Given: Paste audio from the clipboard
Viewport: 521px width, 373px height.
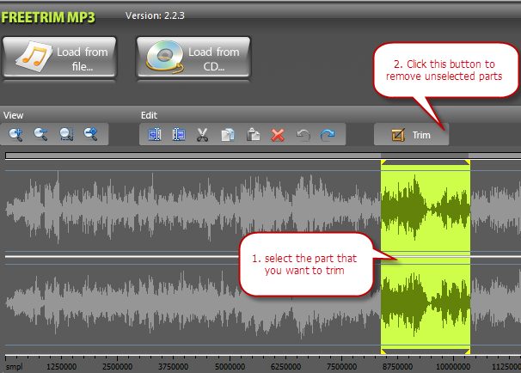Looking at the screenshot, I should click(253, 135).
